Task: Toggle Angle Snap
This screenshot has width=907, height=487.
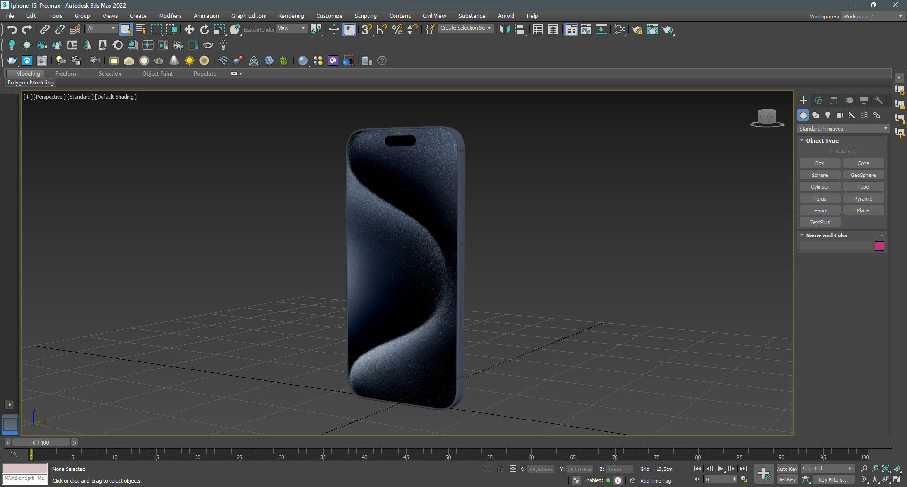Action: 382,30
